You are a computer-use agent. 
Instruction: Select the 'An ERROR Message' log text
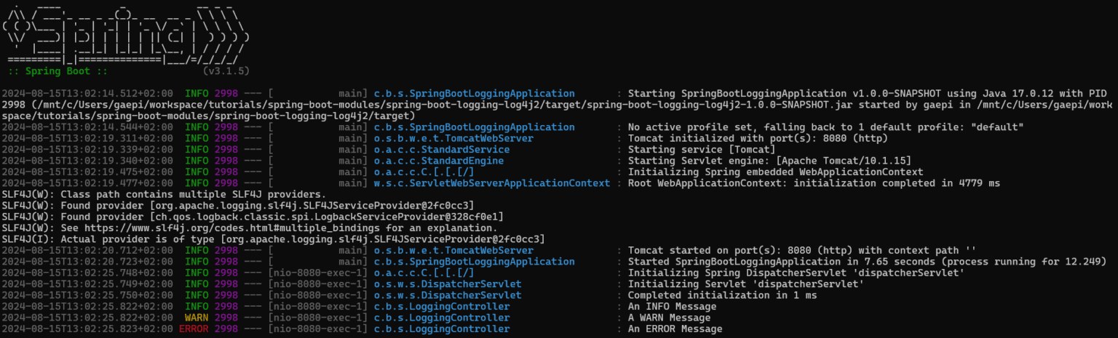(675, 329)
